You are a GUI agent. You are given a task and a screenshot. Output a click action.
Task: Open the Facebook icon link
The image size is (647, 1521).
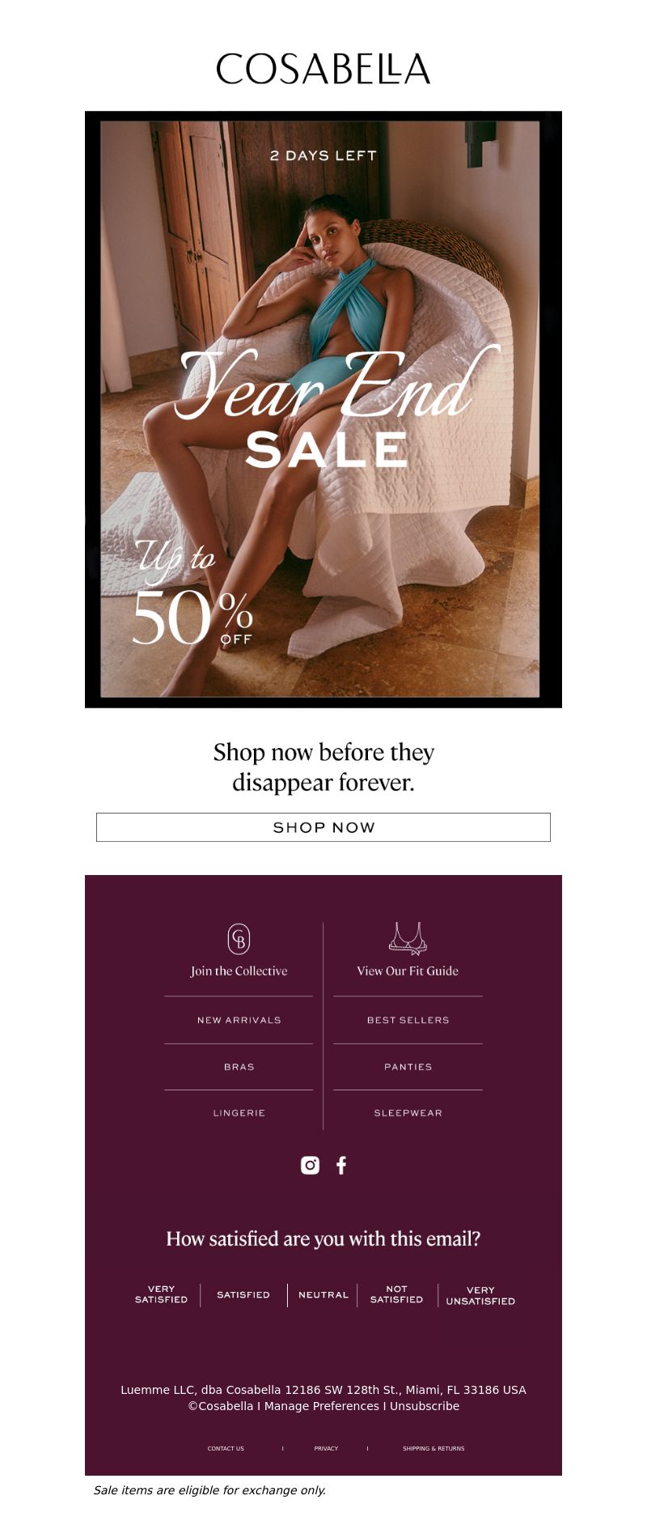tap(341, 1165)
